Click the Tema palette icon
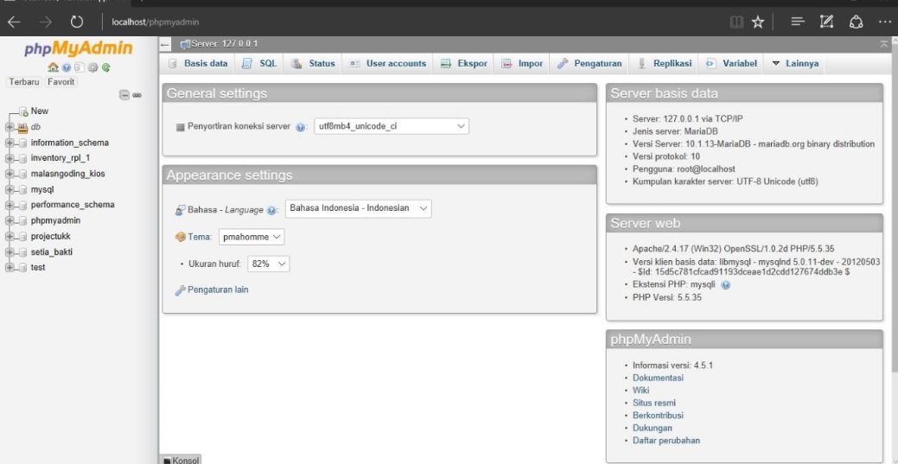Viewport: 898px width, 464px height. point(180,237)
